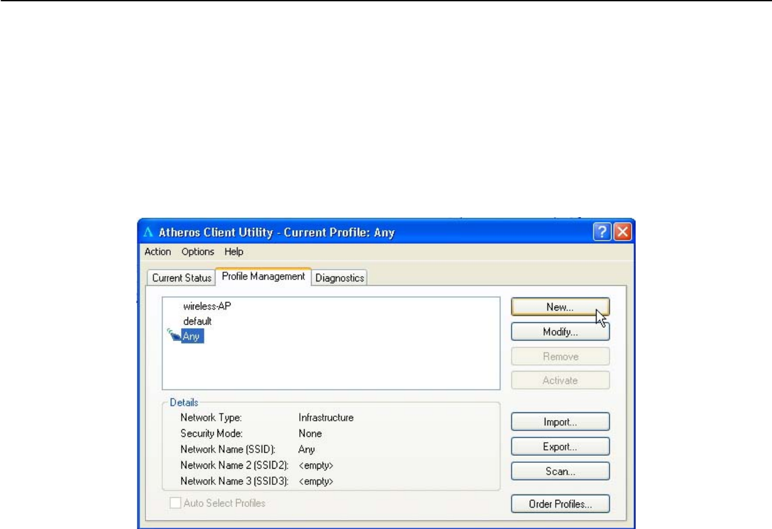The image size is (772, 529).
Task: Open the Options menu
Action: coord(197,252)
